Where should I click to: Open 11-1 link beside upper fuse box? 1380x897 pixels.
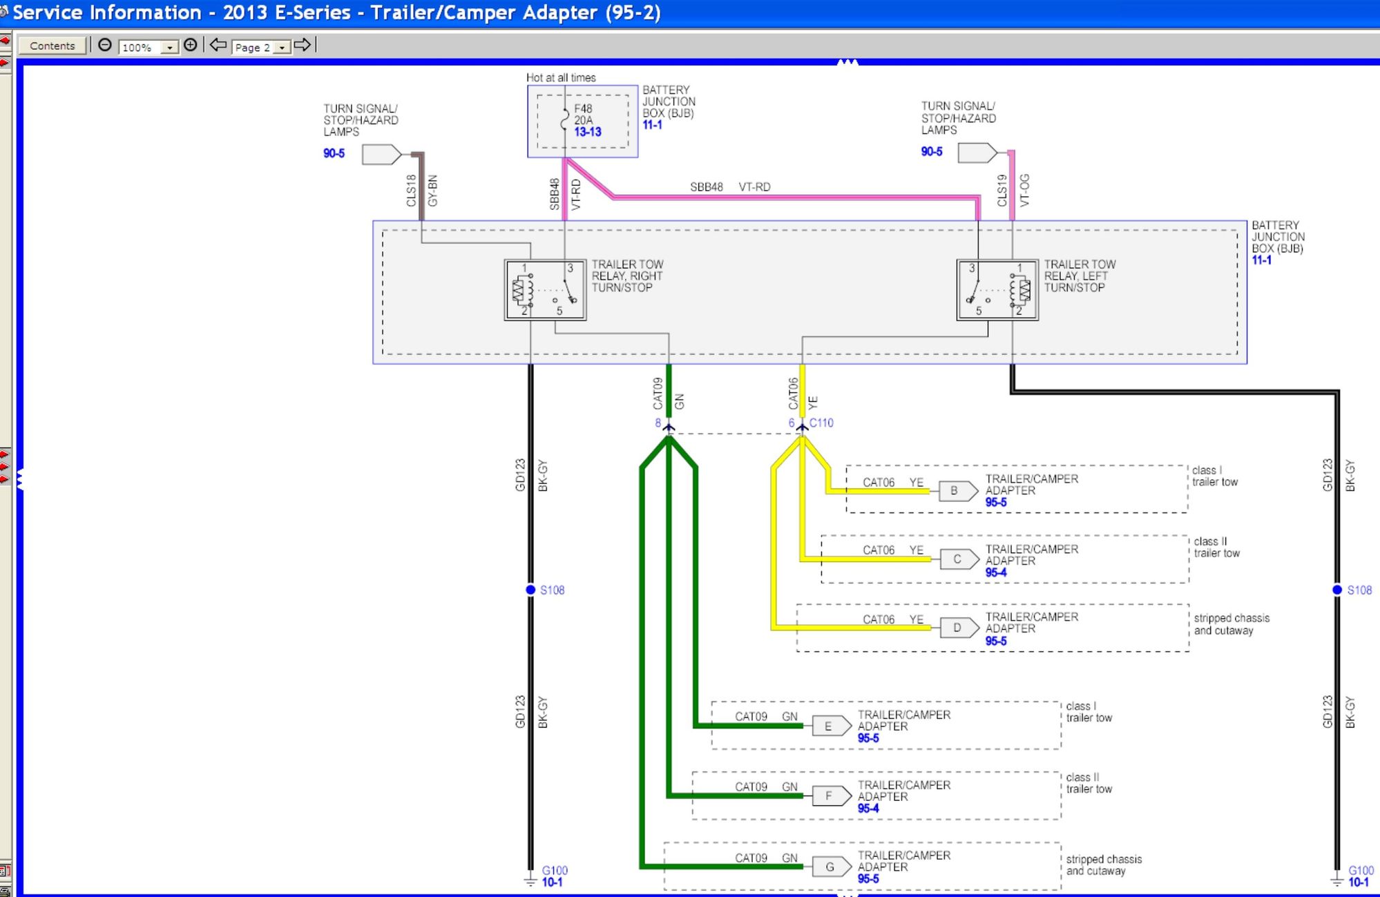pyautogui.click(x=652, y=125)
